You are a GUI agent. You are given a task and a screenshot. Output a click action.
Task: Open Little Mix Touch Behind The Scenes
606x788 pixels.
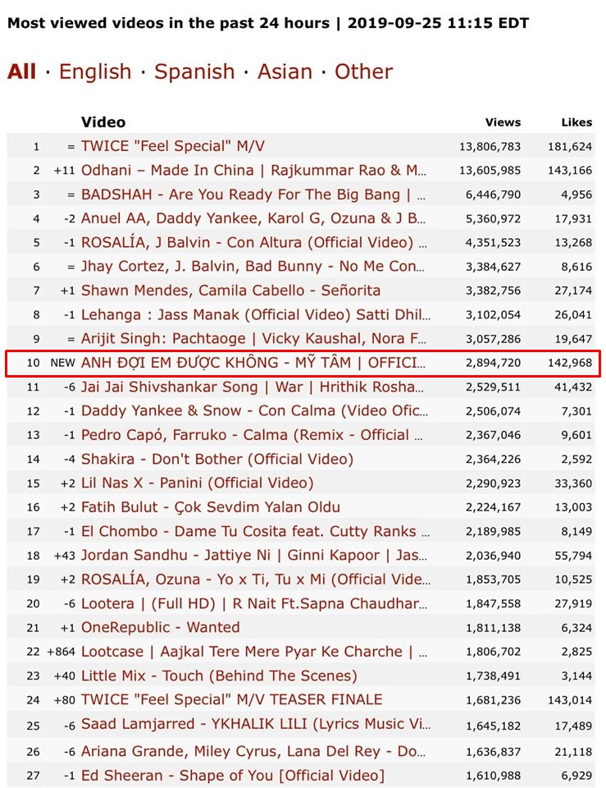219,676
